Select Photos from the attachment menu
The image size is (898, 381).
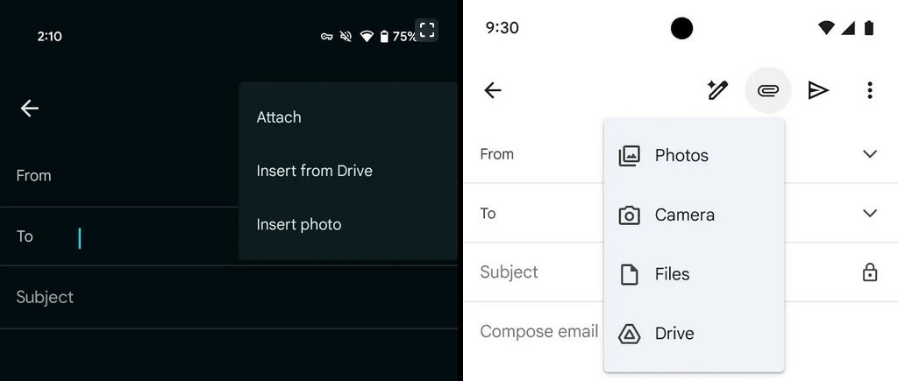click(681, 156)
